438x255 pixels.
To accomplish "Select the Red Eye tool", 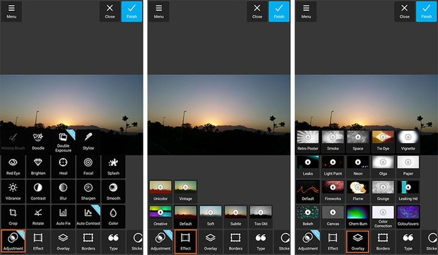I will [x=13, y=167].
